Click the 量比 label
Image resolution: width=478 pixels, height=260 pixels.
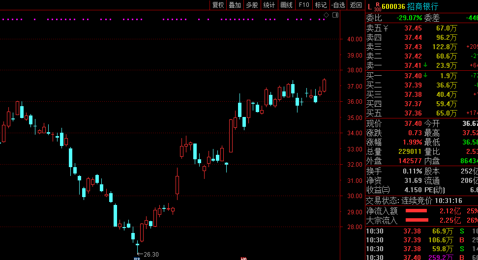[432, 152]
